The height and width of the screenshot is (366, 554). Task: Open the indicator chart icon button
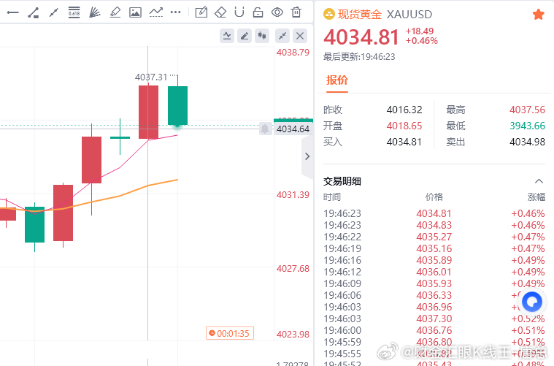(227, 36)
